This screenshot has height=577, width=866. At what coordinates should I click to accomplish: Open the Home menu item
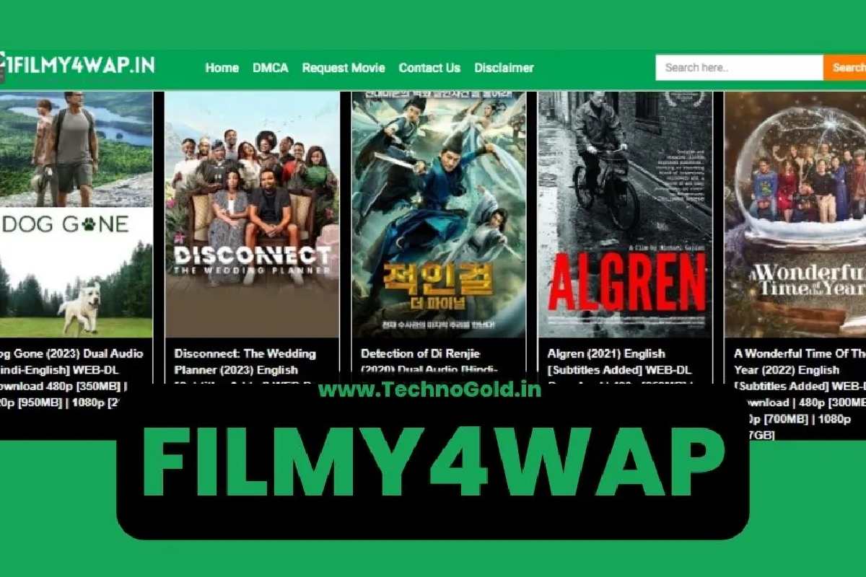tap(222, 68)
